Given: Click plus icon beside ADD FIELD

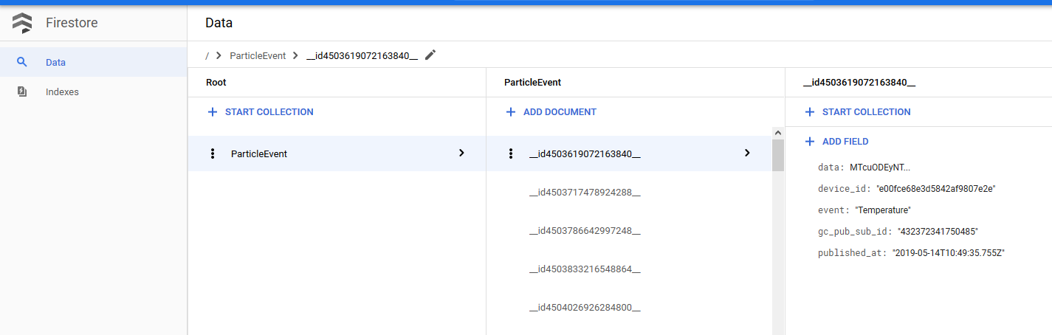Looking at the screenshot, I should click(810, 142).
